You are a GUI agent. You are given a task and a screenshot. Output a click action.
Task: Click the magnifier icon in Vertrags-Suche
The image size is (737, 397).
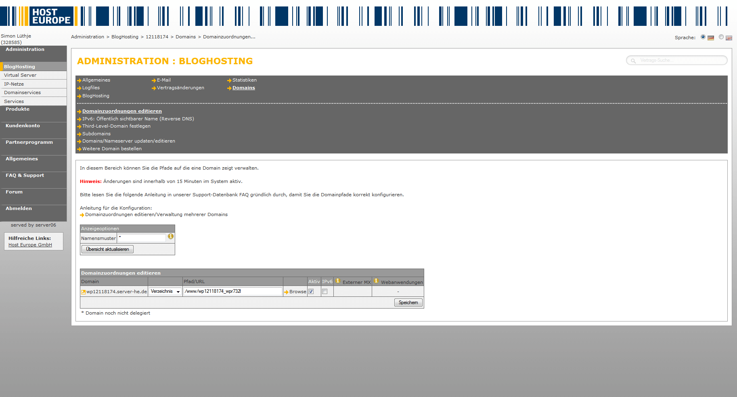(633, 61)
